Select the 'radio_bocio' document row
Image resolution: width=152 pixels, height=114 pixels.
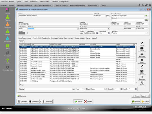coord(77,68)
